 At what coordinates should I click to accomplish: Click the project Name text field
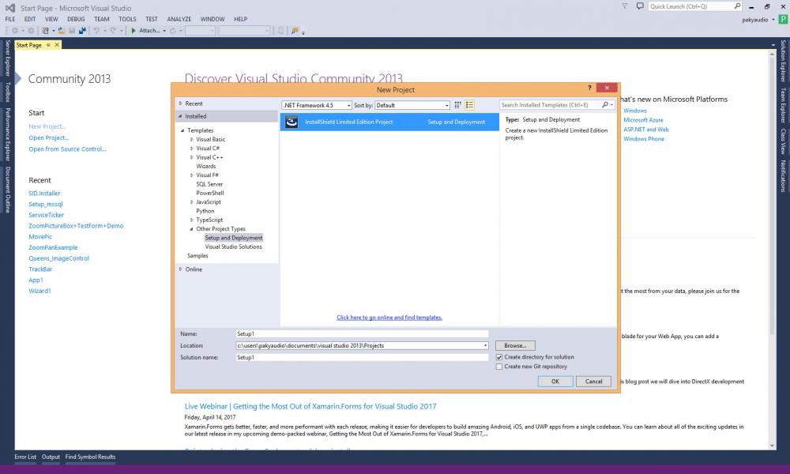tap(362, 334)
